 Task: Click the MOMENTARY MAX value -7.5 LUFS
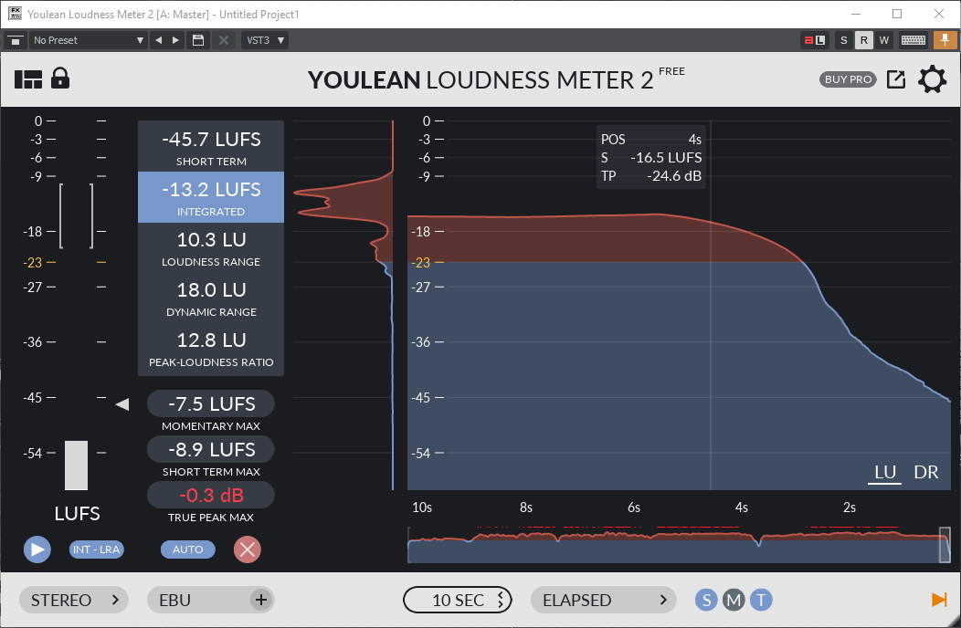(211, 403)
